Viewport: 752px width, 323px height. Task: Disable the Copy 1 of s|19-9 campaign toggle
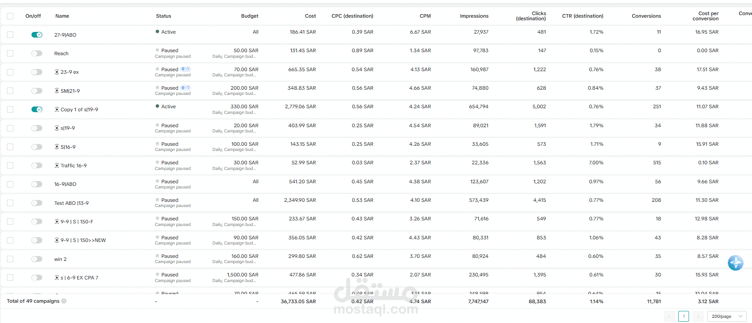37,110
